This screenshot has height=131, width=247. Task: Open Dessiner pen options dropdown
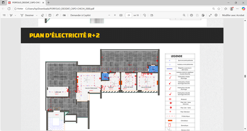37,15
